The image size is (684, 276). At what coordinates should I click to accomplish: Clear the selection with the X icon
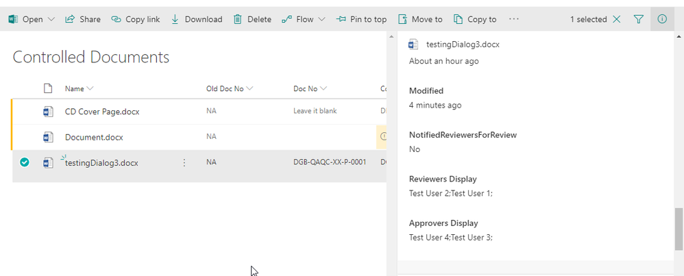(617, 19)
